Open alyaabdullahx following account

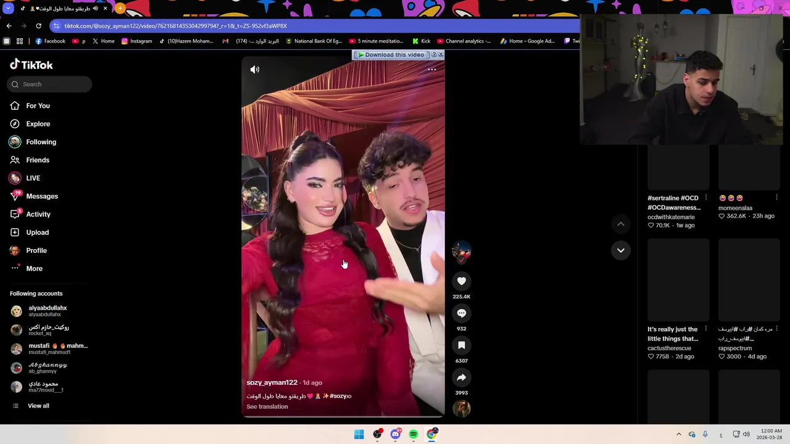48,311
